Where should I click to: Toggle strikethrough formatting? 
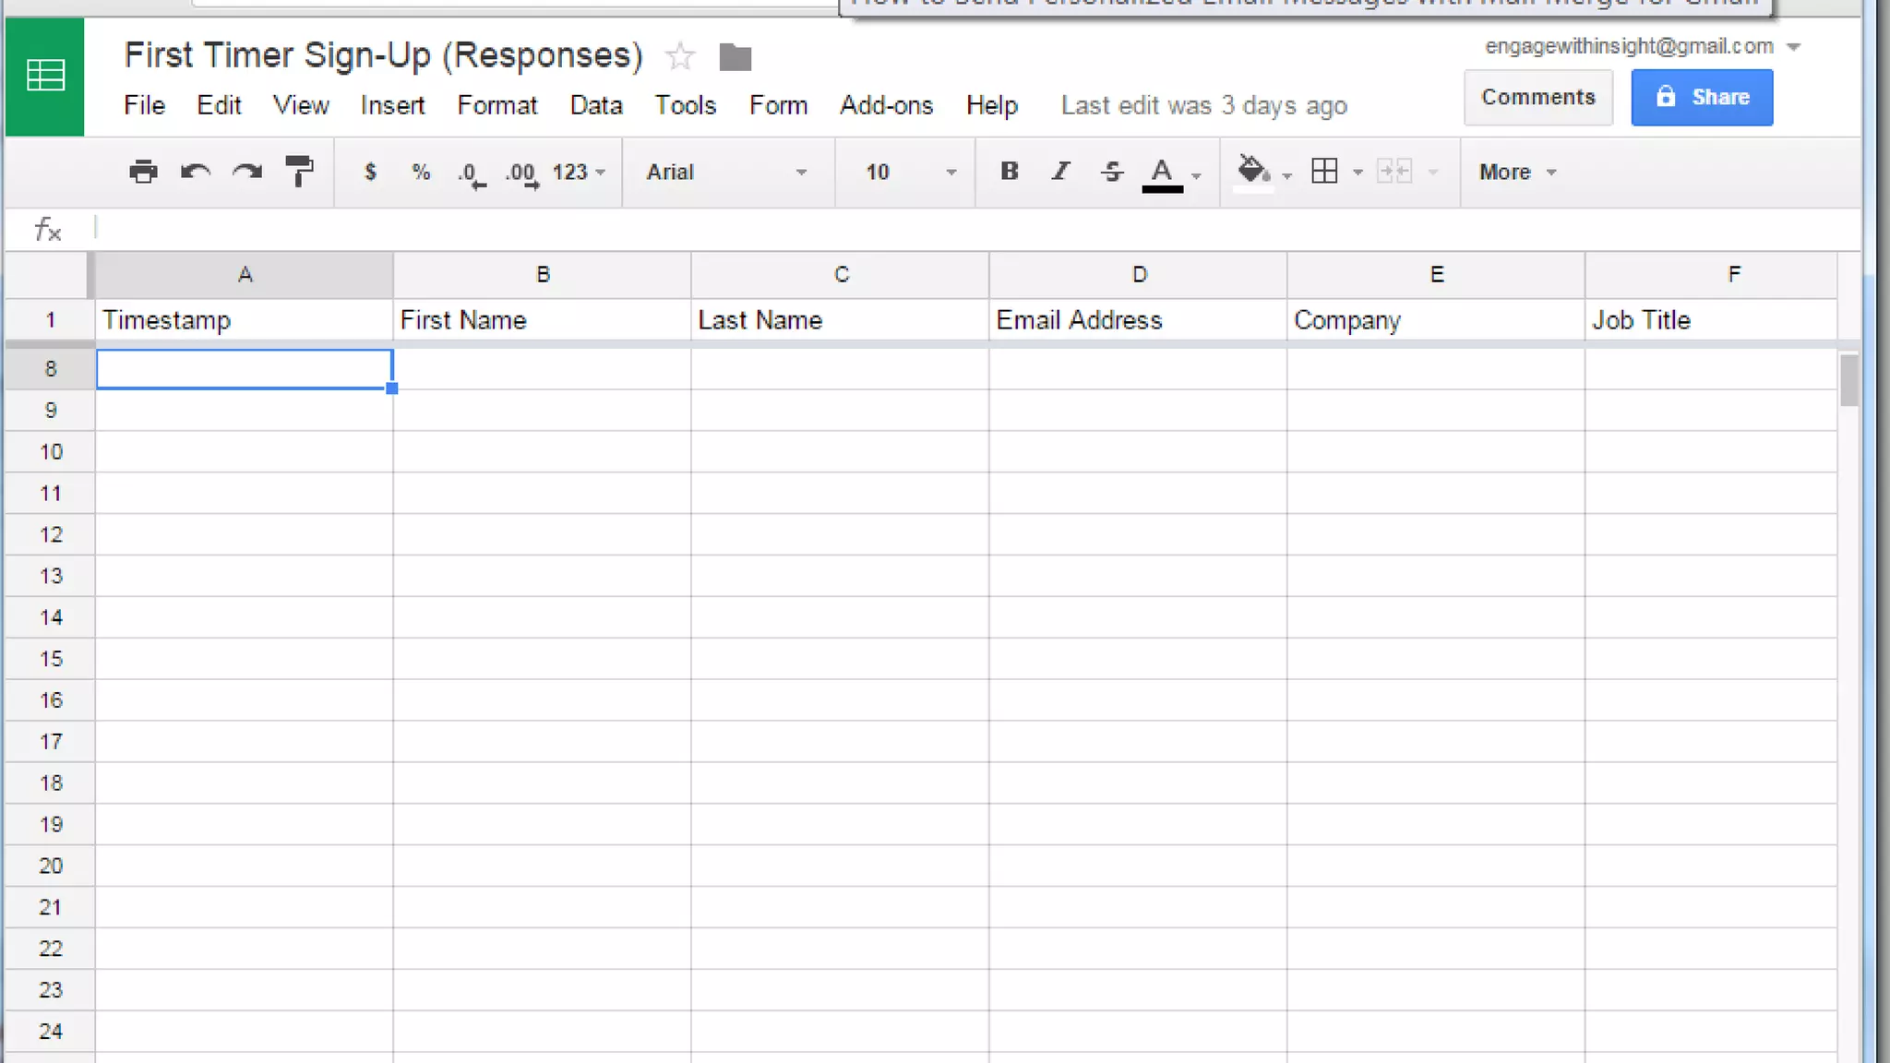pos(1112,172)
